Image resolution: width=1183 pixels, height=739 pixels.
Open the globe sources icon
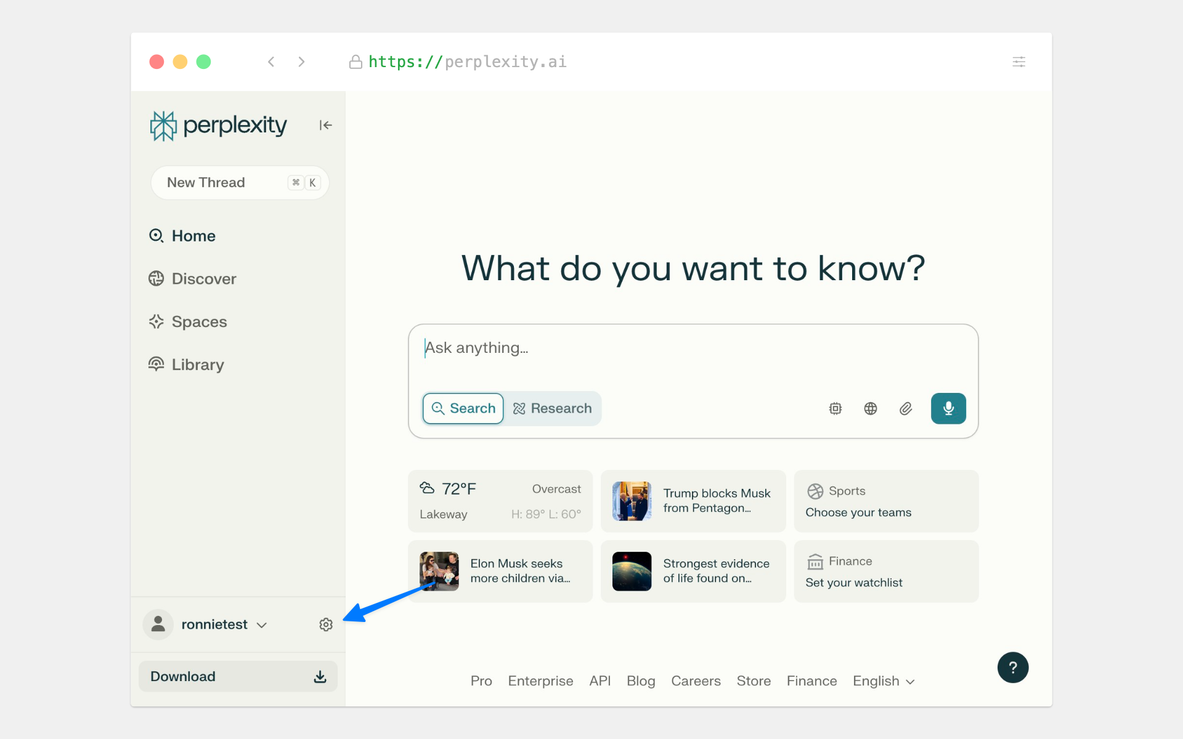pos(870,408)
